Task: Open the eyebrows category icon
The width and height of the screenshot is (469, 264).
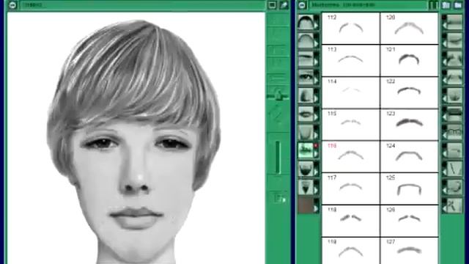Action: point(306,59)
